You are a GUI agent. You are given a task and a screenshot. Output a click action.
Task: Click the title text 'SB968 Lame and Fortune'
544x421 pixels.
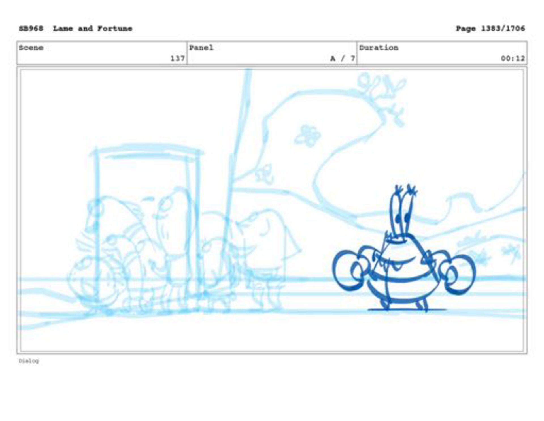[75, 29]
